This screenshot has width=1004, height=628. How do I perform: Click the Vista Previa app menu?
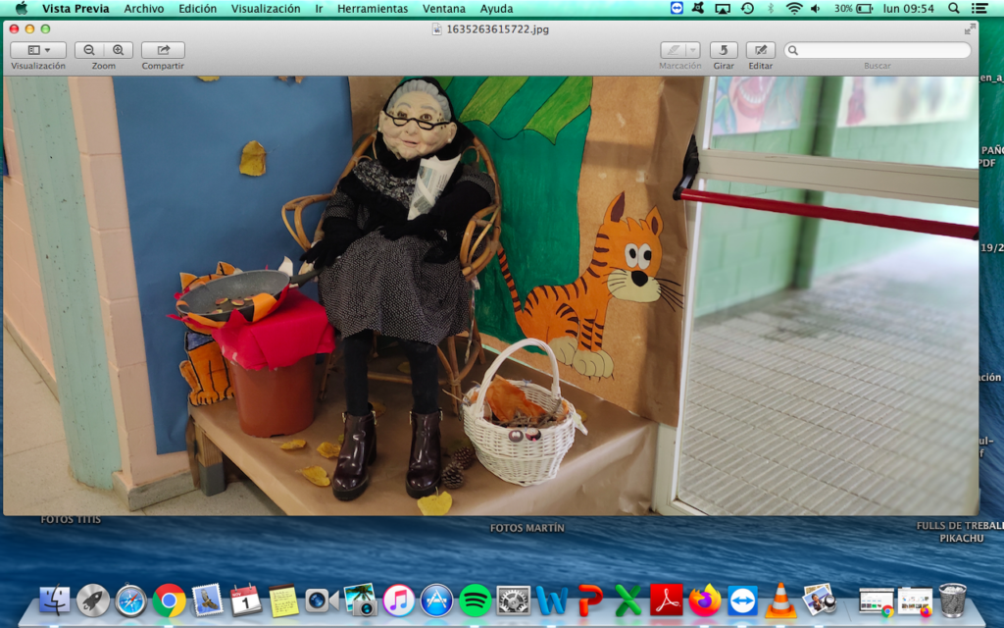(75, 8)
